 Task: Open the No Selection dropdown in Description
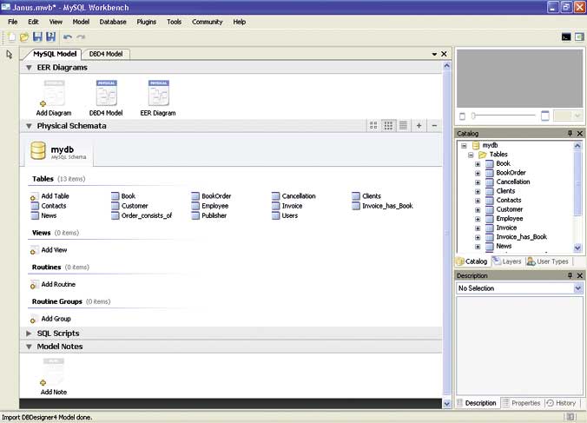coord(577,288)
